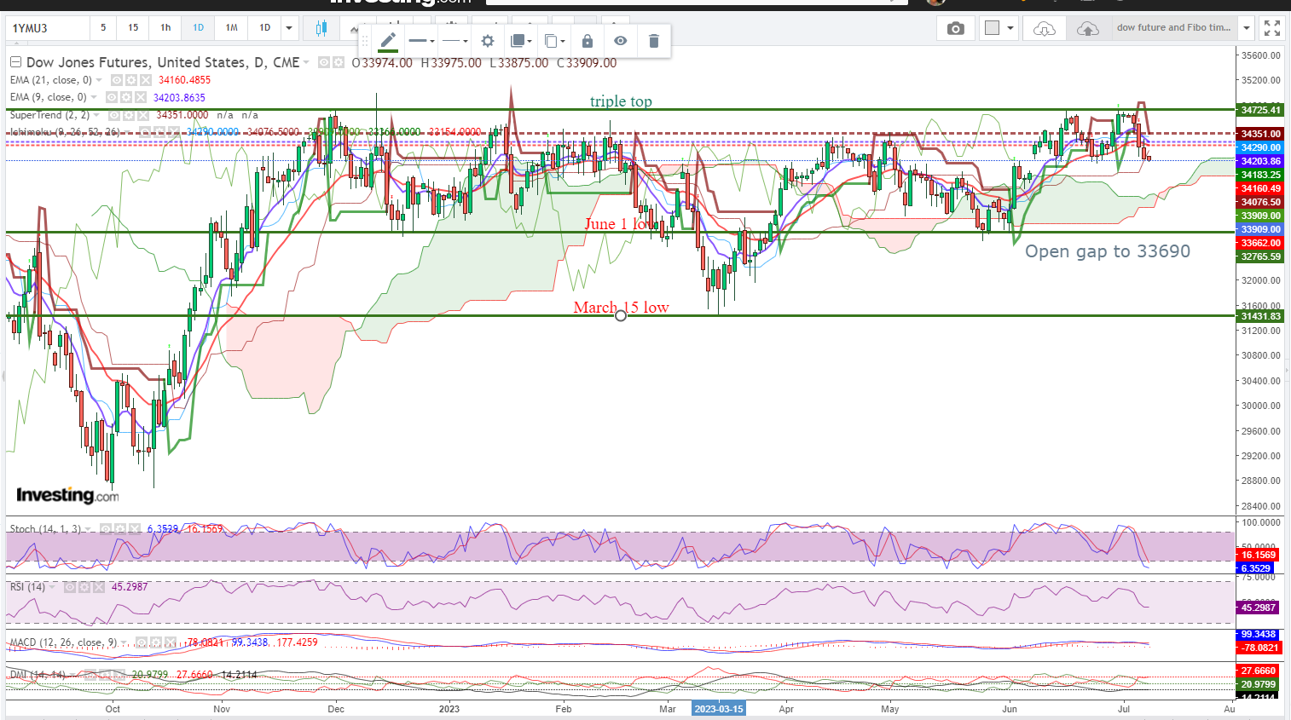Remove the EMA (21, close, 0) indicator
The image size is (1291, 720).
coord(146,80)
